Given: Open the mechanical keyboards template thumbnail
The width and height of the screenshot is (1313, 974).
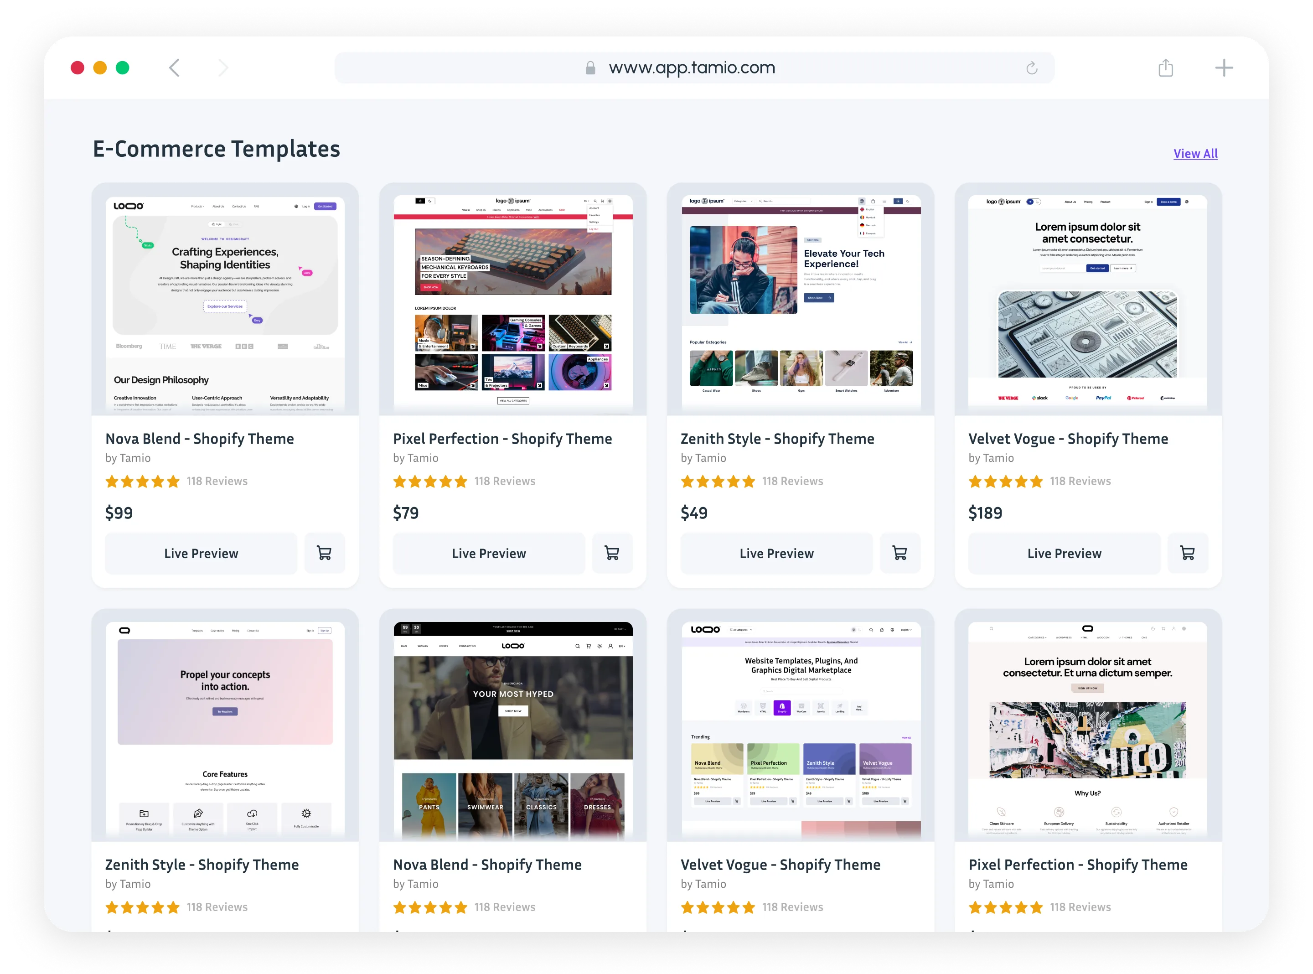Looking at the screenshot, I should click(513, 300).
